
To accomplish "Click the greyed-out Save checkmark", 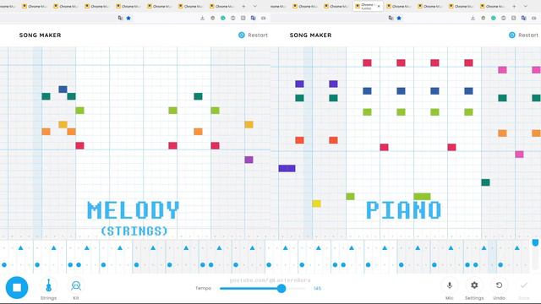I will (524, 289).
